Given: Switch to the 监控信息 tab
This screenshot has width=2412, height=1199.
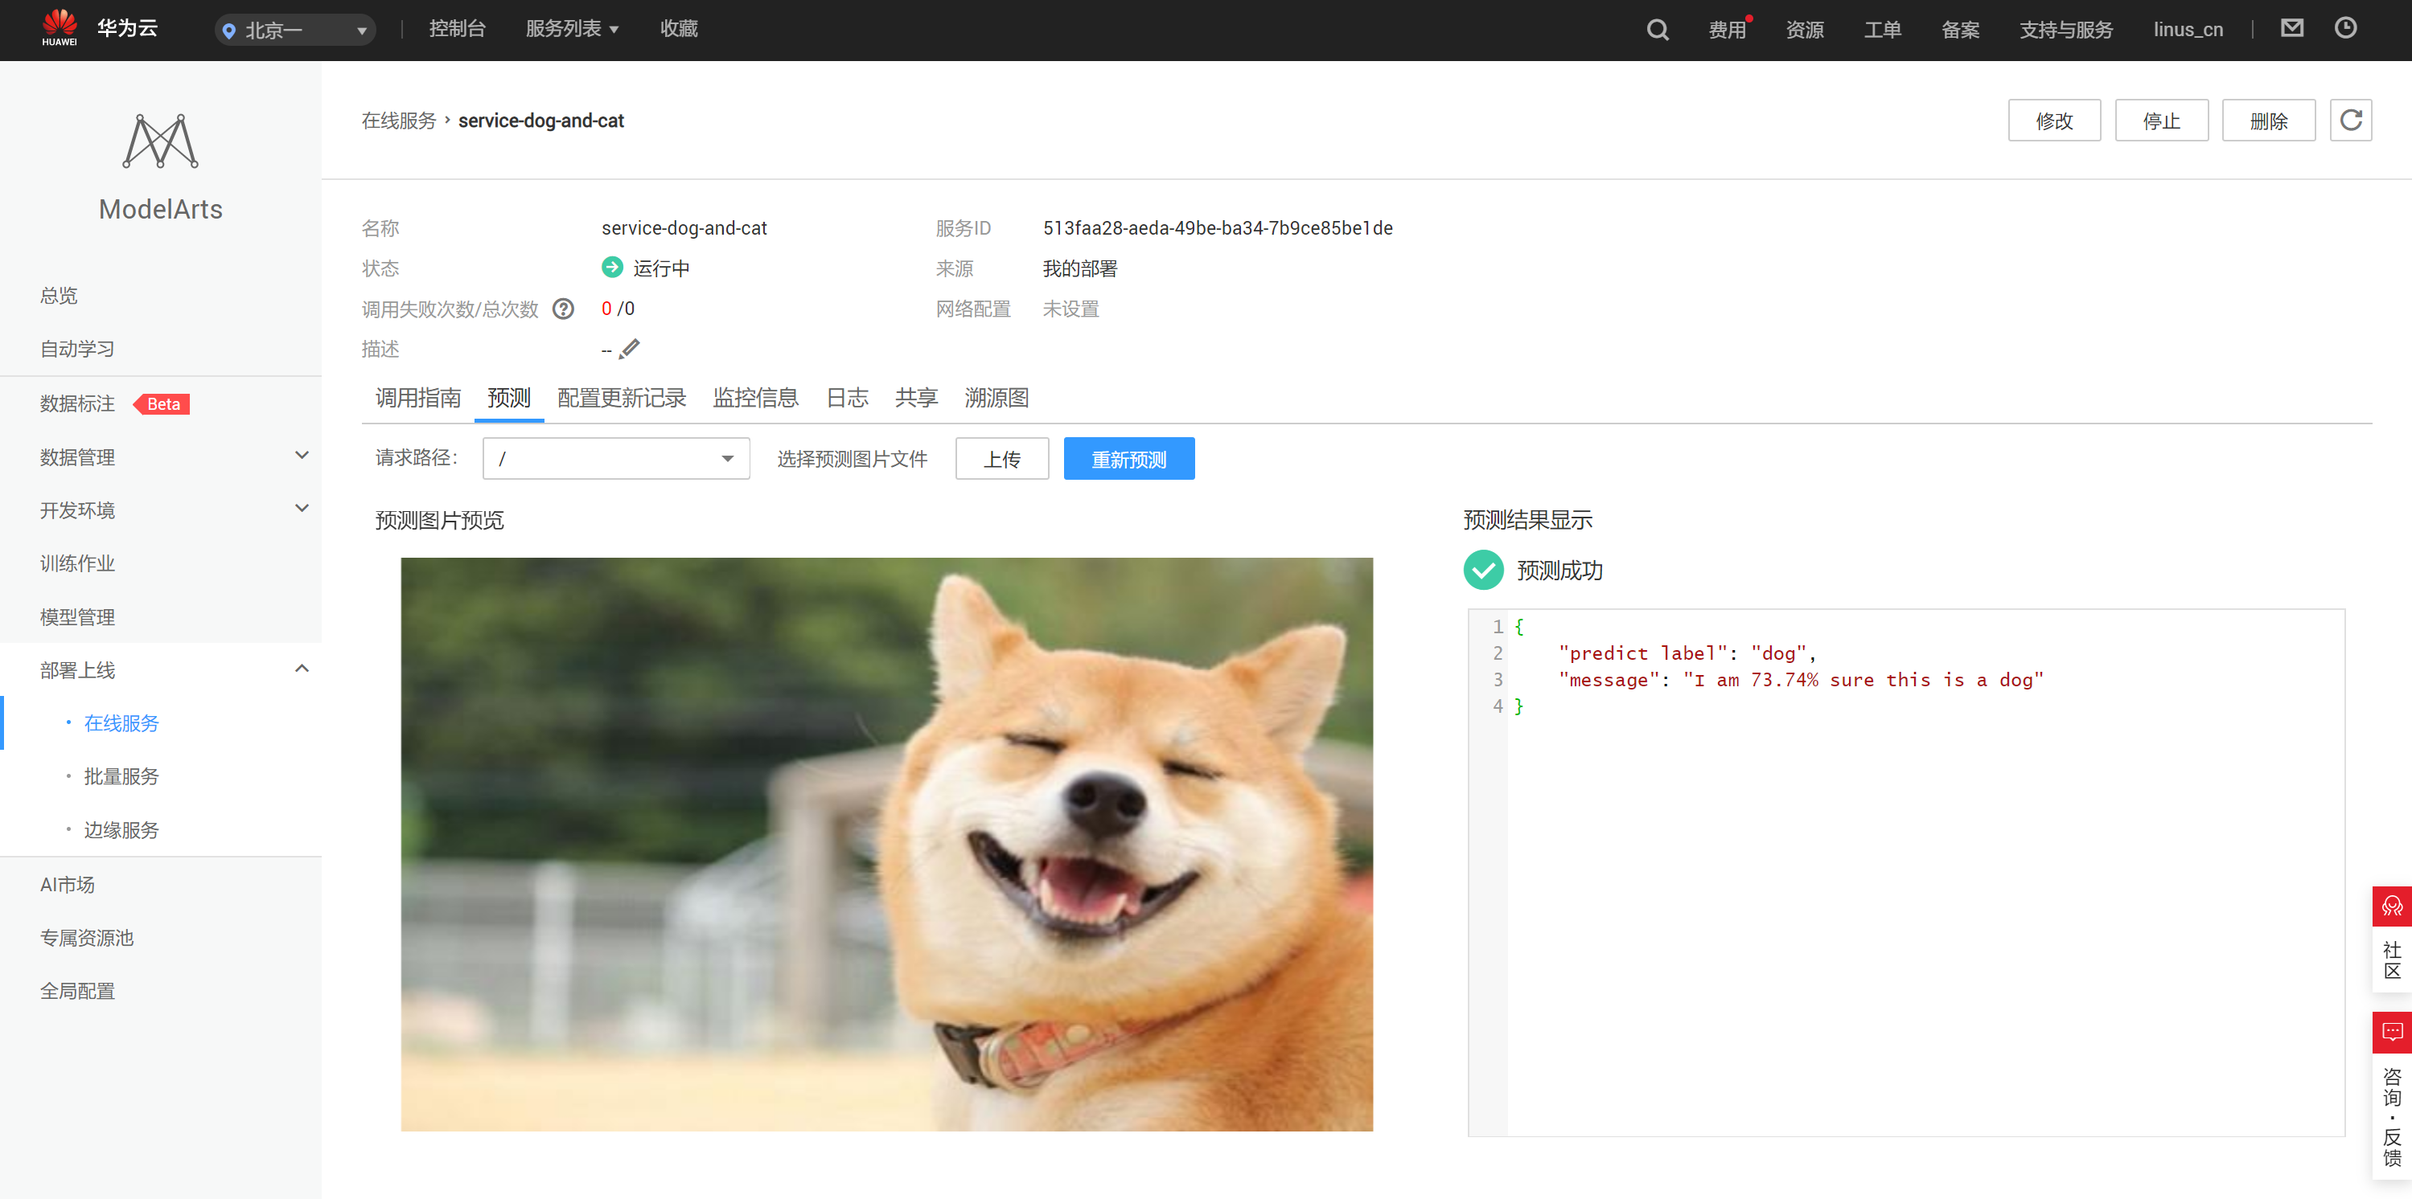Looking at the screenshot, I should [754, 399].
